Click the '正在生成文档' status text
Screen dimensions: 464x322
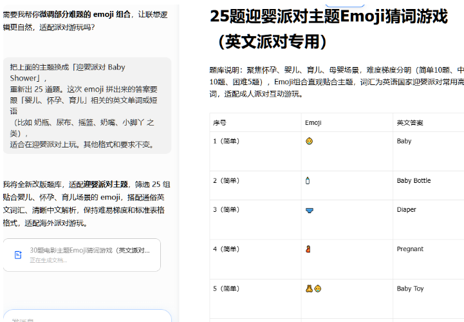(48, 260)
